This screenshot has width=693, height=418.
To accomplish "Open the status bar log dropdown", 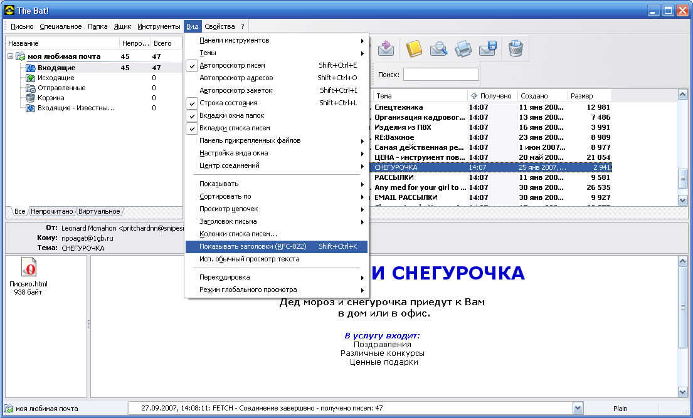I will 578,408.
